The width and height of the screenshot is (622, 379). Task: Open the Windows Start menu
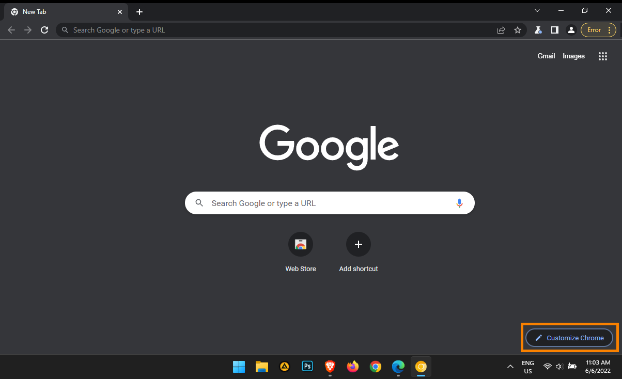239,367
